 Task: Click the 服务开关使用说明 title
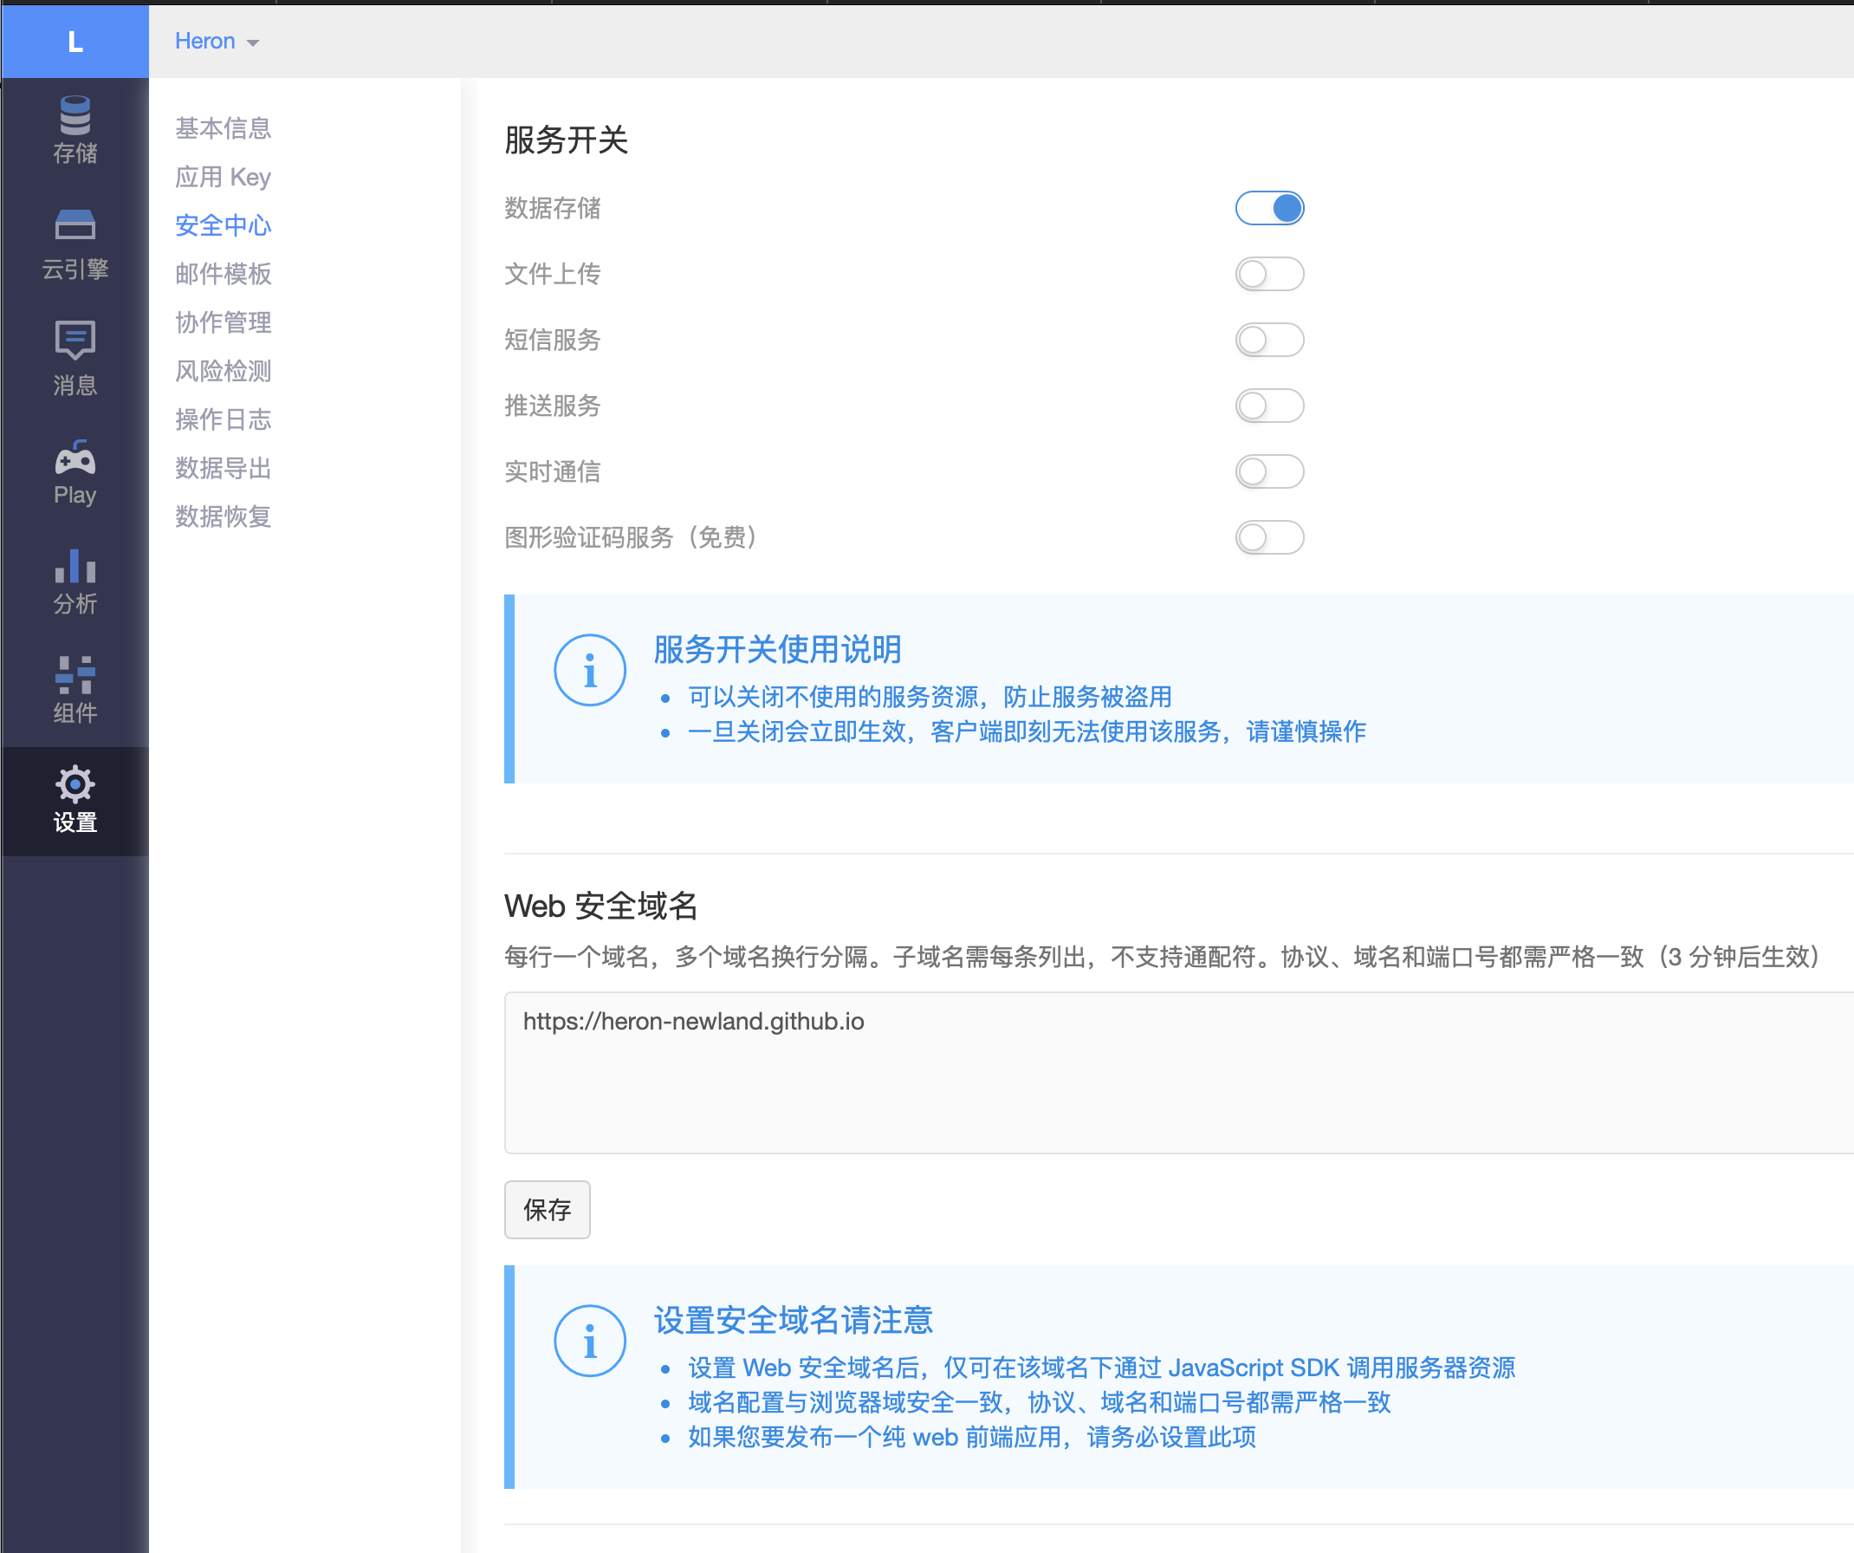click(778, 649)
